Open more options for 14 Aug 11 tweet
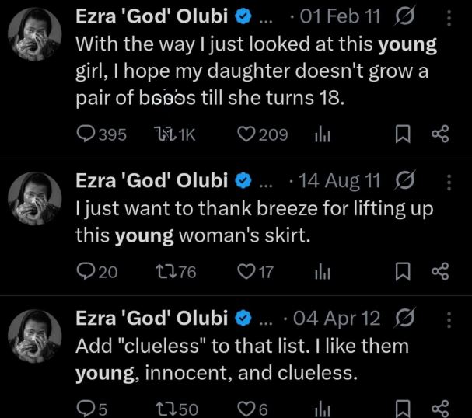Viewport: 472px width, 418px height. tap(449, 182)
